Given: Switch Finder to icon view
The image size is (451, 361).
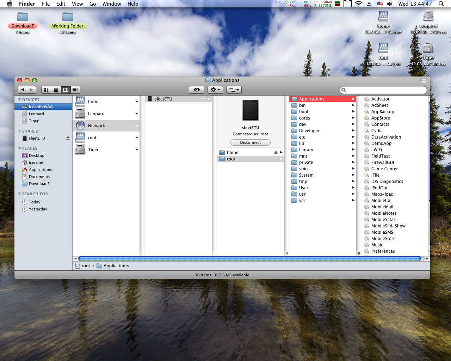Looking at the screenshot, I should (46, 90).
